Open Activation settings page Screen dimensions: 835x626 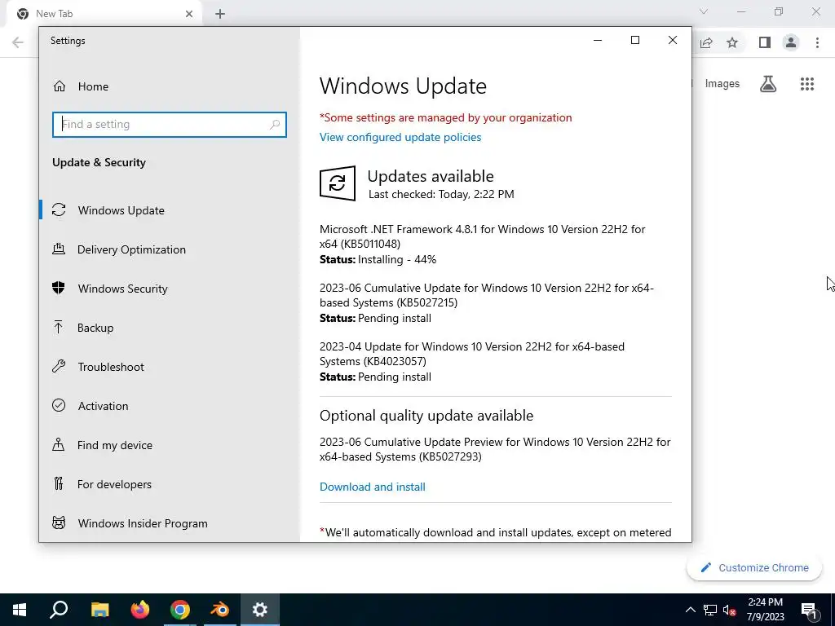pyautogui.click(x=103, y=406)
